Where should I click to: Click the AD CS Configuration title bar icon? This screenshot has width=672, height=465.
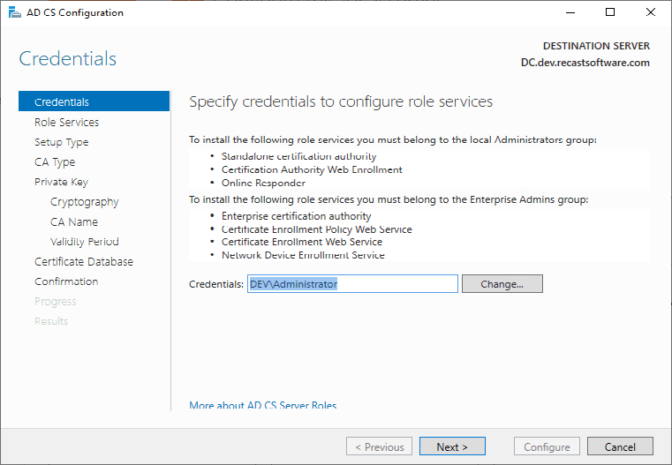click(x=13, y=13)
